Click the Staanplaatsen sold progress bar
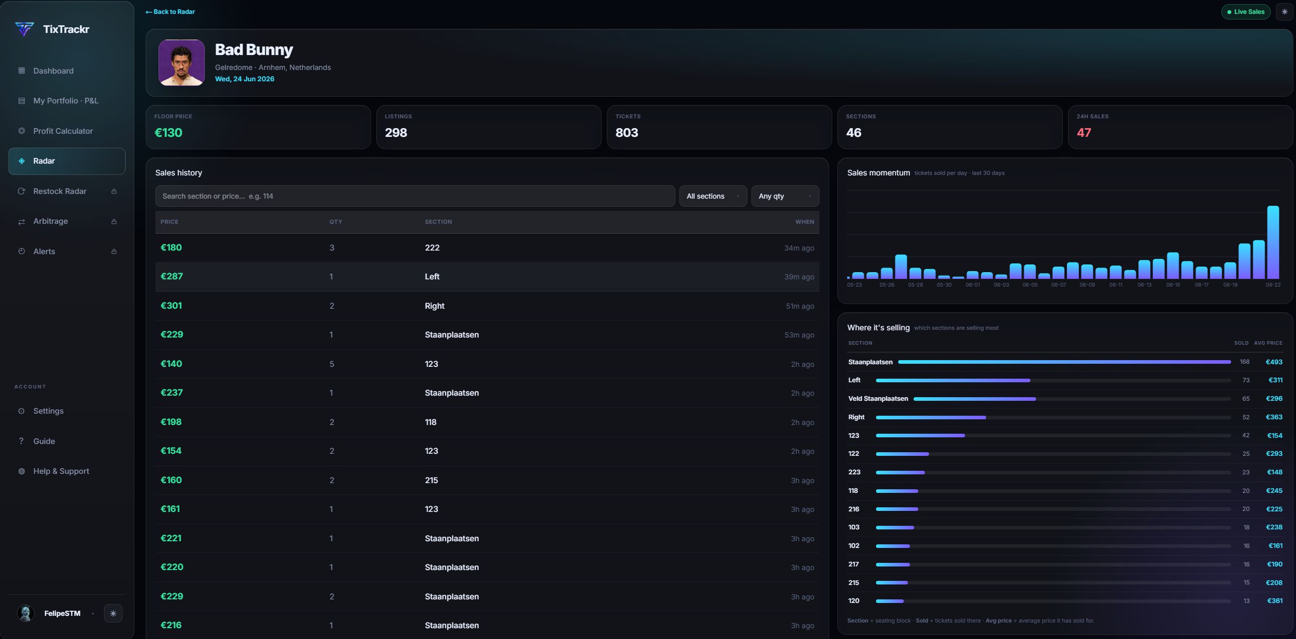The height and width of the screenshot is (639, 1296). (x=1064, y=362)
